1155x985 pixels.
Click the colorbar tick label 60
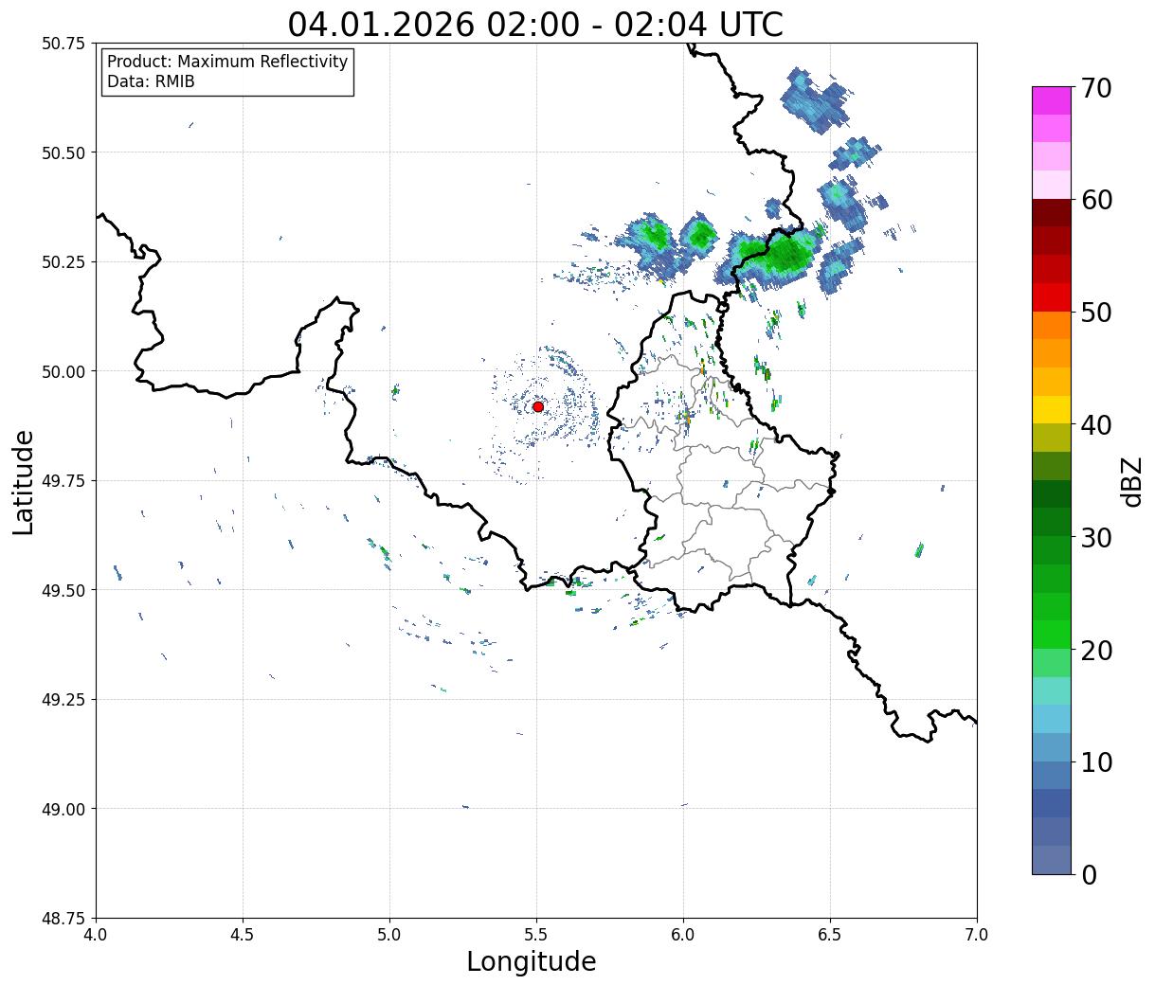[x=1095, y=200]
